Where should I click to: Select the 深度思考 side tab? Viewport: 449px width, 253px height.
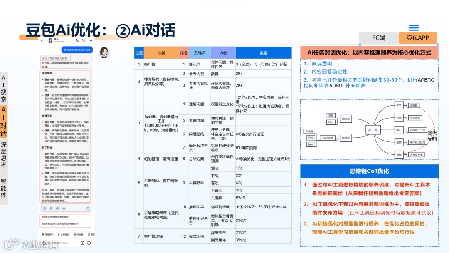(x=3, y=154)
